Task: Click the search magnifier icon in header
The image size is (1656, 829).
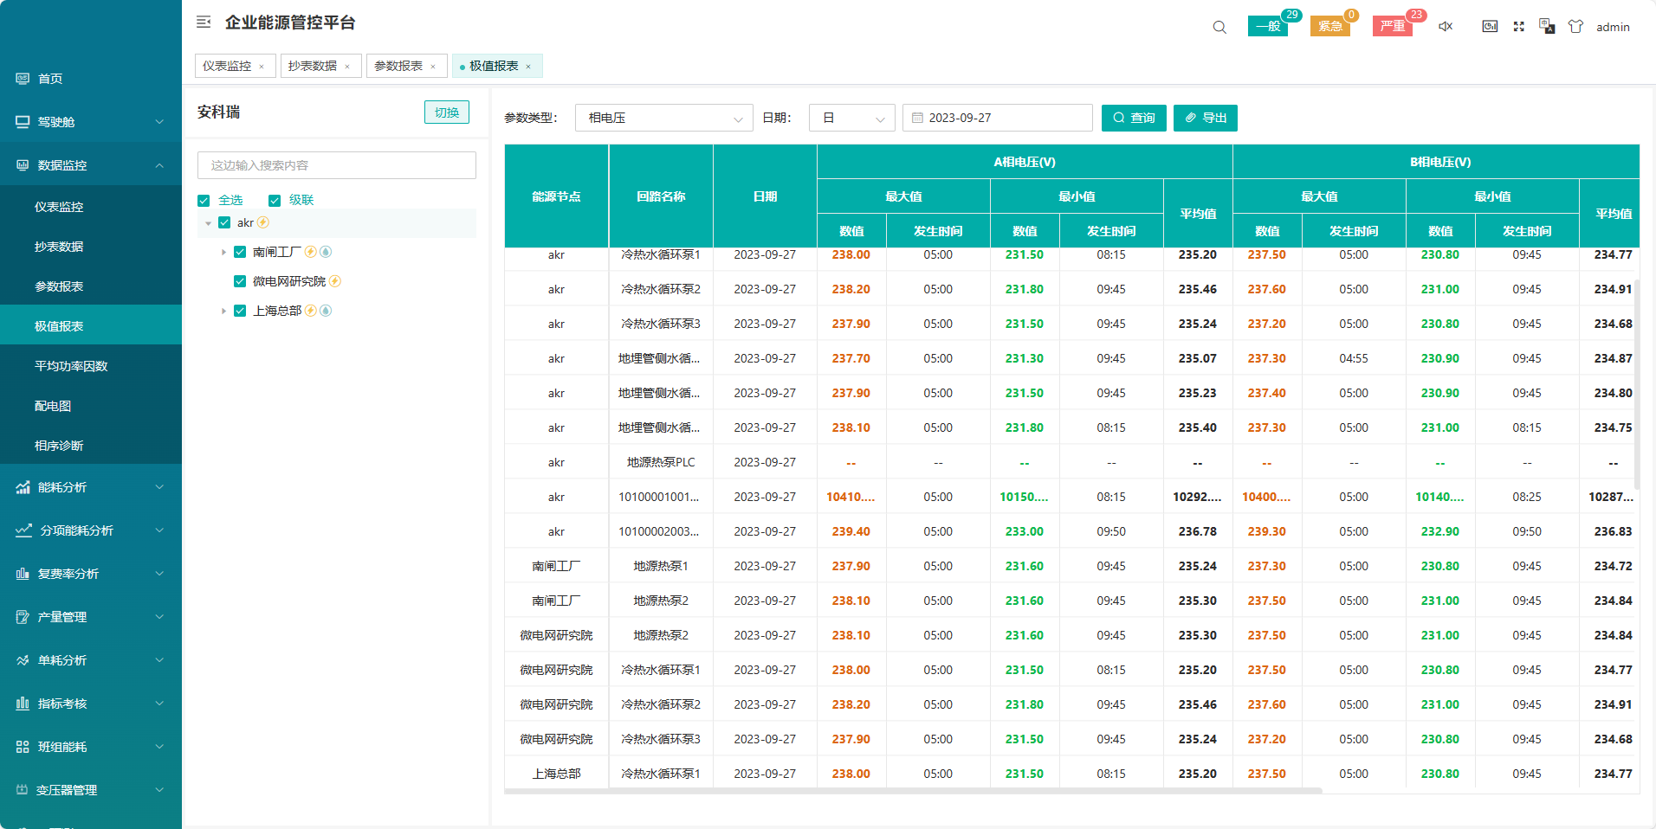Action: pyautogui.click(x=1219, y=27)
